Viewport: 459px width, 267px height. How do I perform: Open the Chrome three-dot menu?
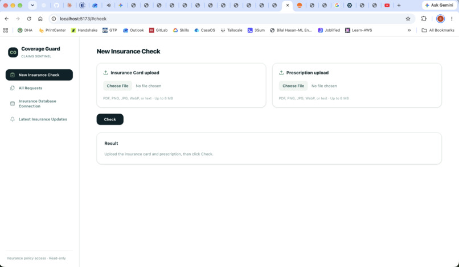tap(452, 19)
